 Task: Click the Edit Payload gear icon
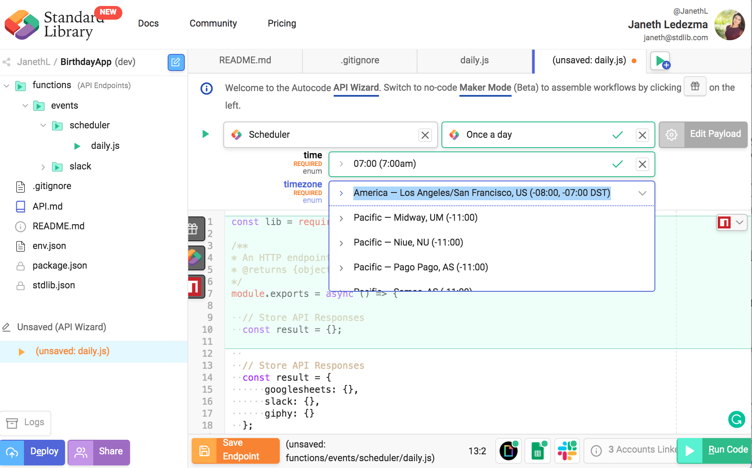click(x=672, y=135)
